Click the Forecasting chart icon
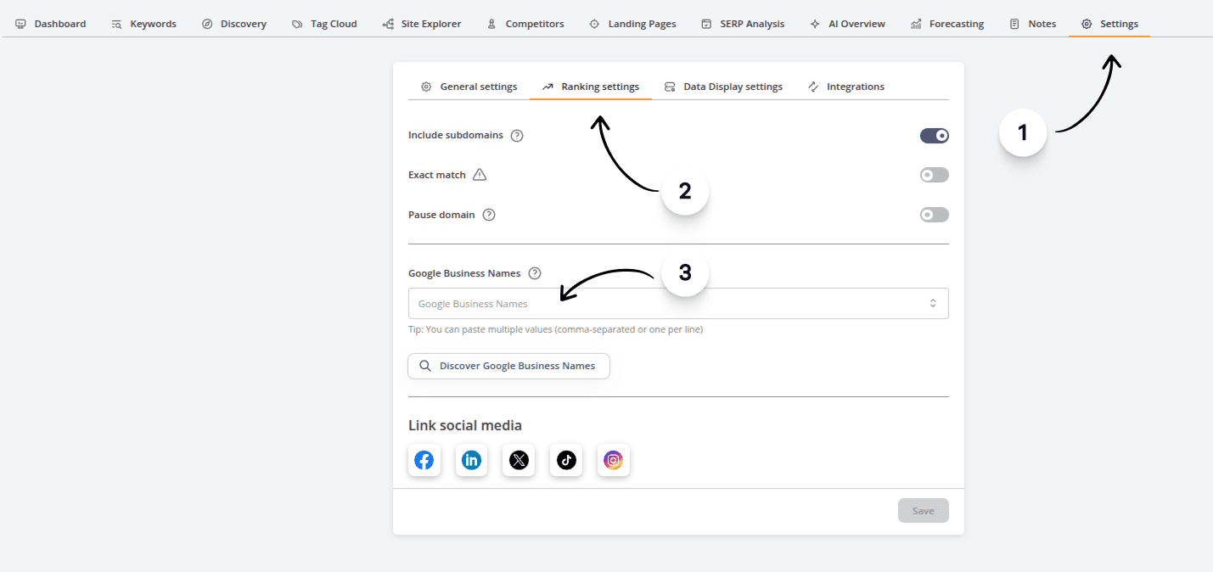The image size is (1213, 572). click(916, 24)
